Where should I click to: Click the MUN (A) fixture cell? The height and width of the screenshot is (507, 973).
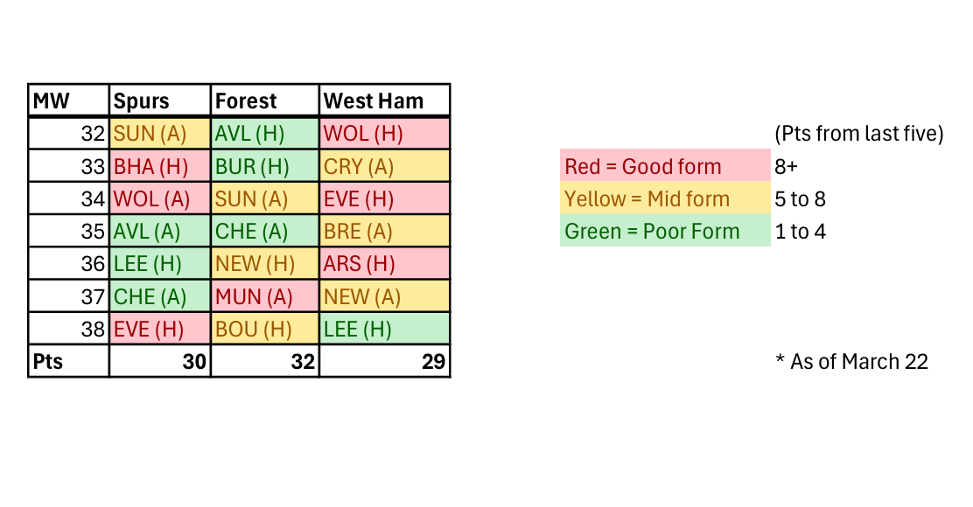(265, 296)
